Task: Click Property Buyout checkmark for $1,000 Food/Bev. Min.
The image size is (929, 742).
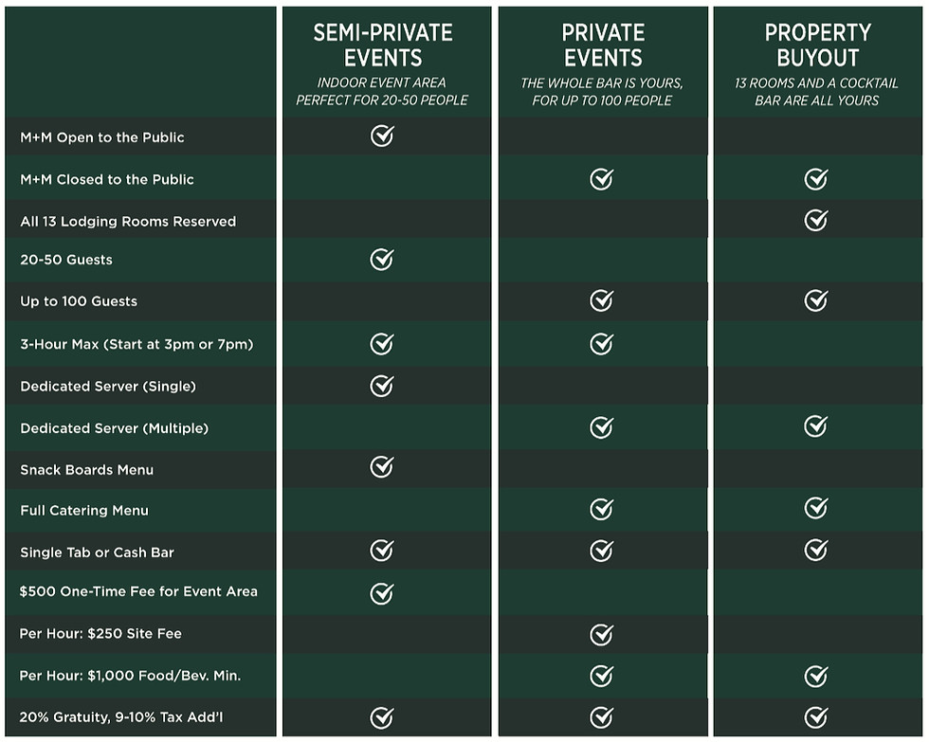Action: coord(816,676)
